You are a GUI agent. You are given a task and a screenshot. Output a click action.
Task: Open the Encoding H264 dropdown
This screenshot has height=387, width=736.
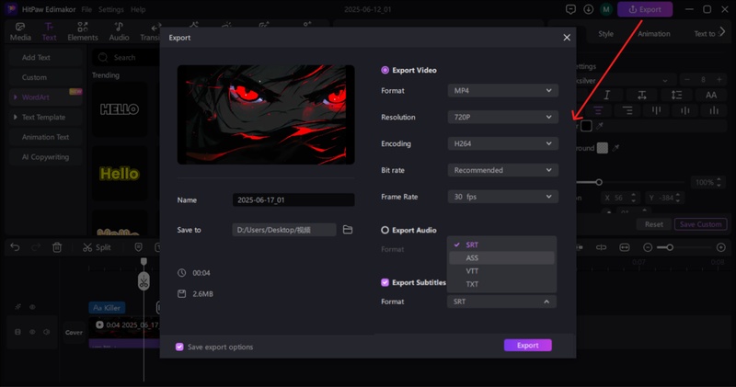[502, 144]
